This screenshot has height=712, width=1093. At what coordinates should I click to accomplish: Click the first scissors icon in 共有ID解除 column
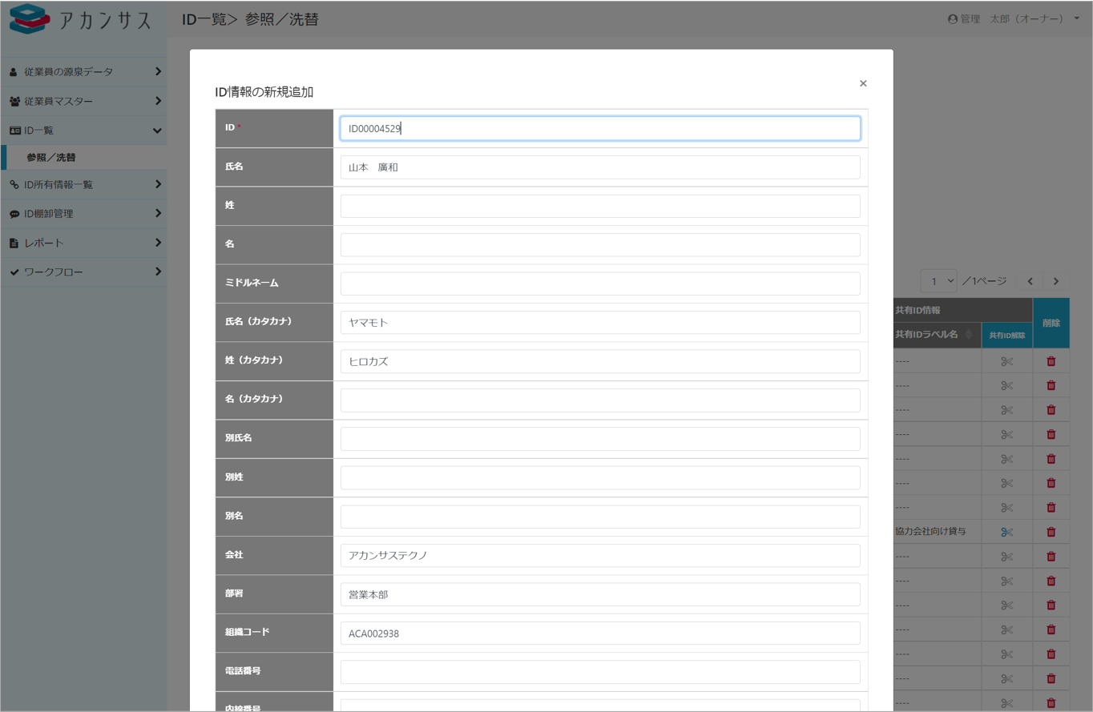[1006, 362]
